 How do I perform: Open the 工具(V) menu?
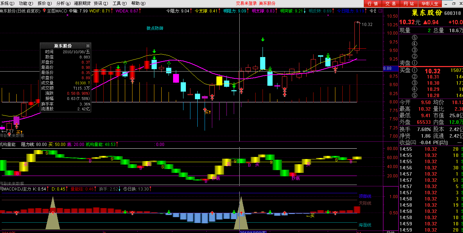(x=119, y=3)
